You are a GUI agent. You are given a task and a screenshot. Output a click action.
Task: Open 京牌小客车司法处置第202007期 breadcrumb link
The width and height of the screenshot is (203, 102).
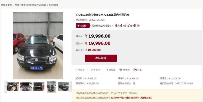(30, 5)
